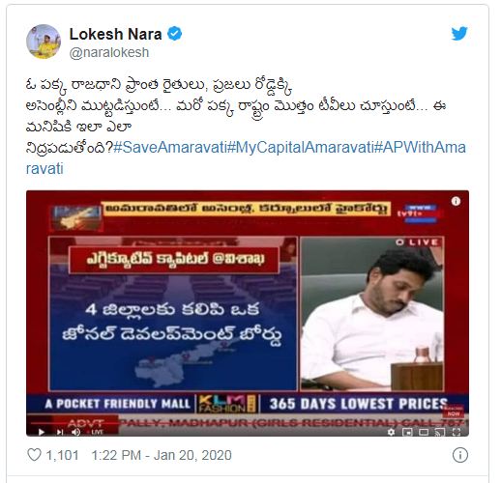Click the video progress bar
This screenshot has width=501, height=483.
pos(248,424)
